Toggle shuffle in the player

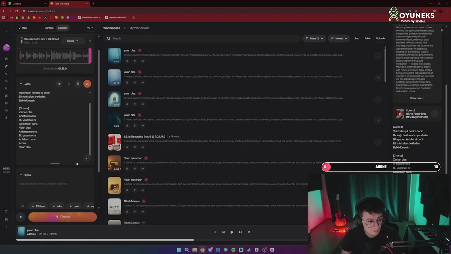pos(215,232)
